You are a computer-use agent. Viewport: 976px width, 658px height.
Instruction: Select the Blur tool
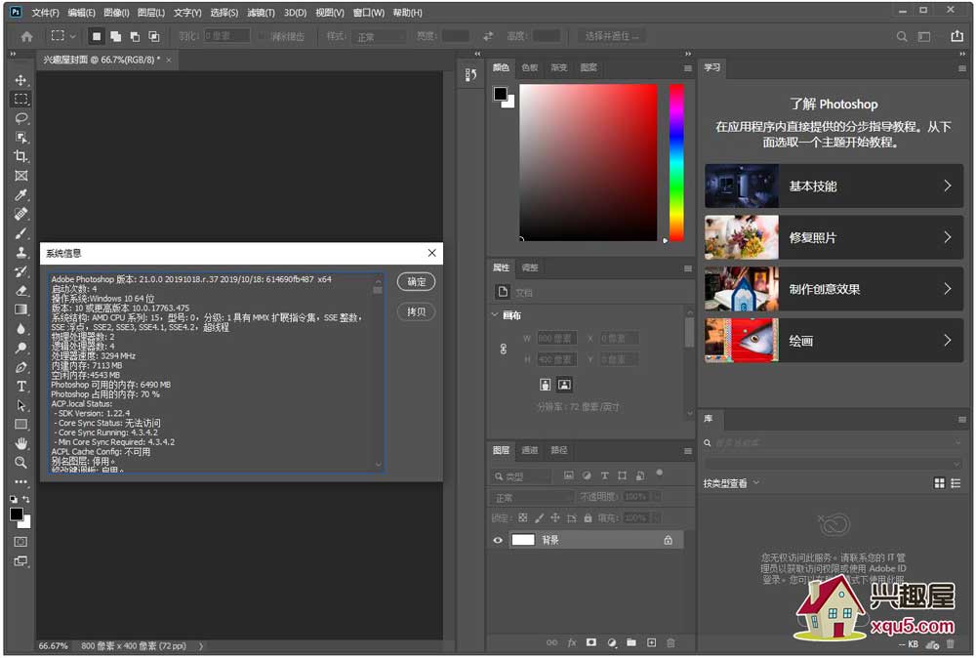coord(20,329)
